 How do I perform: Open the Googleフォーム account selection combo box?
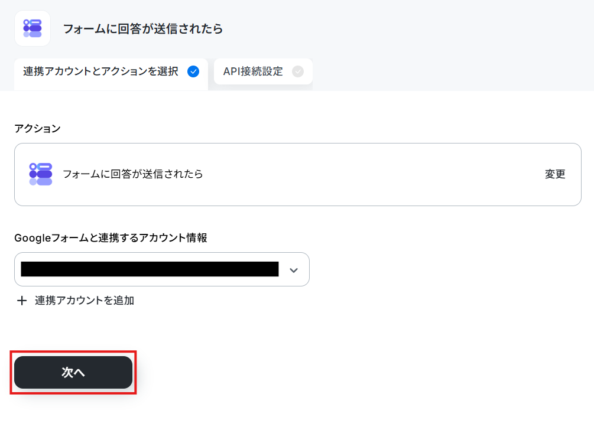tap(162, 269)
